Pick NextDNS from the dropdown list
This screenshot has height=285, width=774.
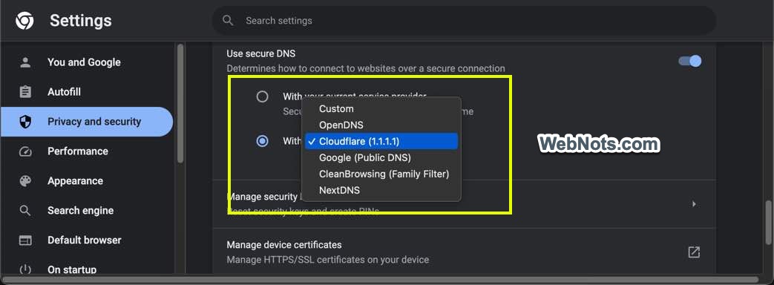click(x=381, y=190)
